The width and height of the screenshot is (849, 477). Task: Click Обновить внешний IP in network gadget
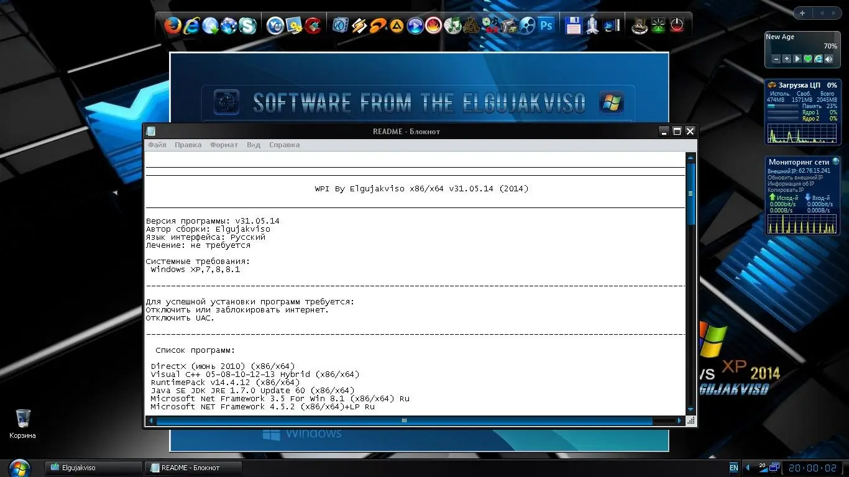(x=795, y=177)
